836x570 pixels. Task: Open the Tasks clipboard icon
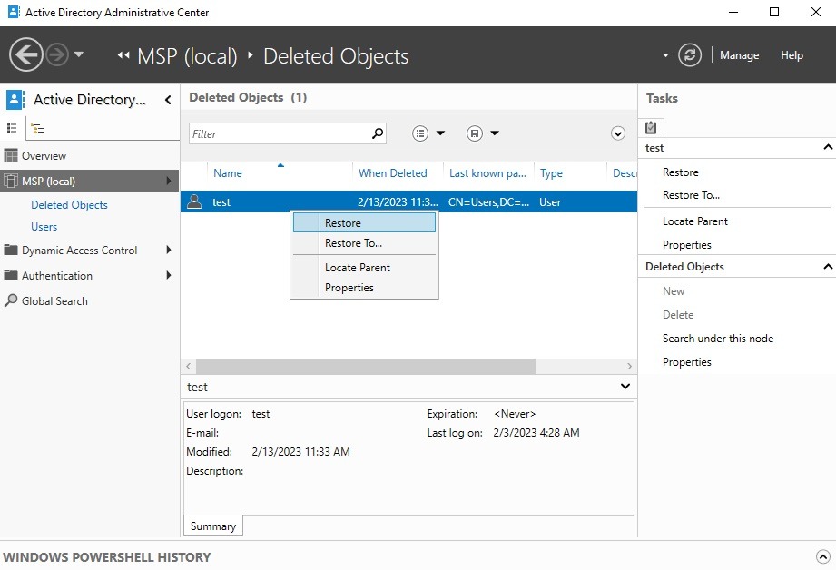651,128
